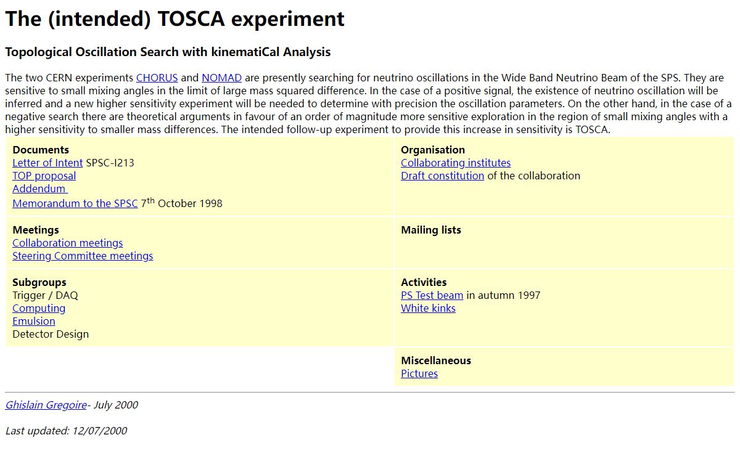Viewport: 740px width, 456px height.
Task: View the Collaborating institutes page
Action: [x=456, y=163]
